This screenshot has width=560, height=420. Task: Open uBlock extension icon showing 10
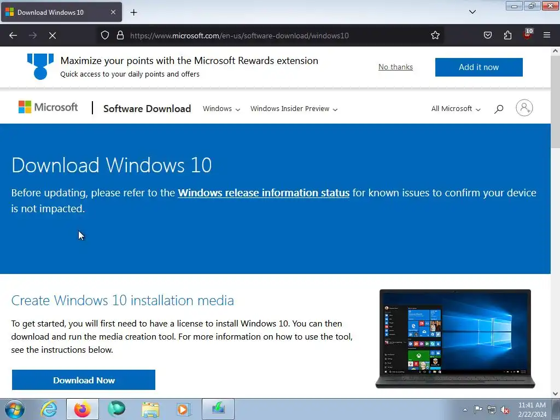(x=528, y=34)
